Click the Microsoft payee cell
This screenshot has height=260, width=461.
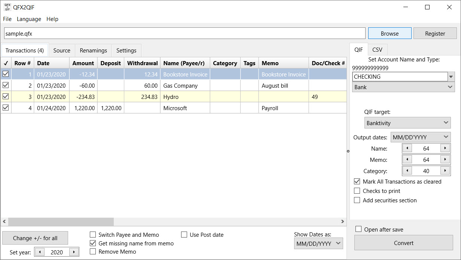click(185, 108)
